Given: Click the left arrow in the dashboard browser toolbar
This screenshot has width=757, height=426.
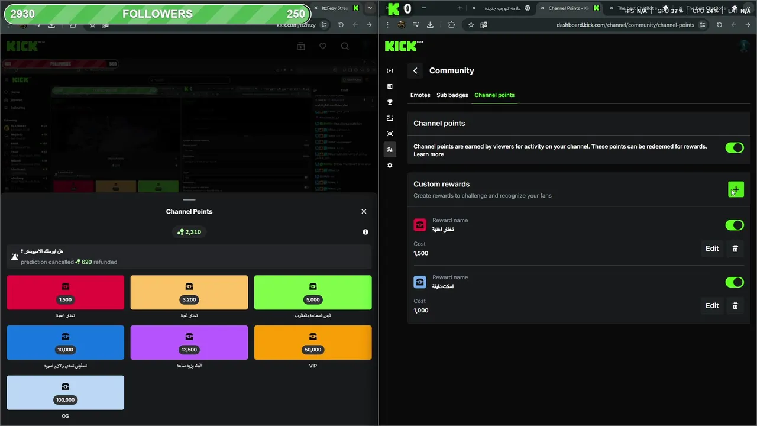Looking at the screenshot, I should (733, 25).
